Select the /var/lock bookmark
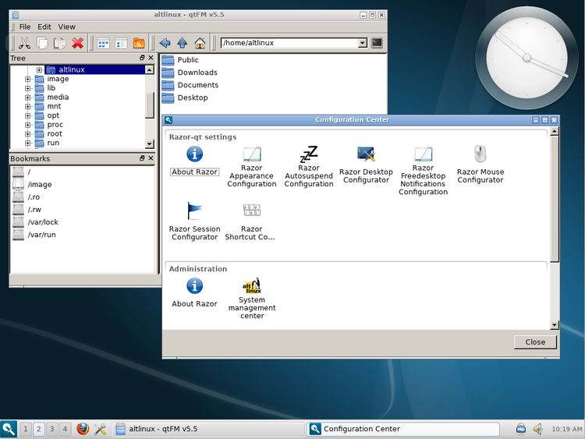Viewport: 585px width, 439px height. coord(43,222)
